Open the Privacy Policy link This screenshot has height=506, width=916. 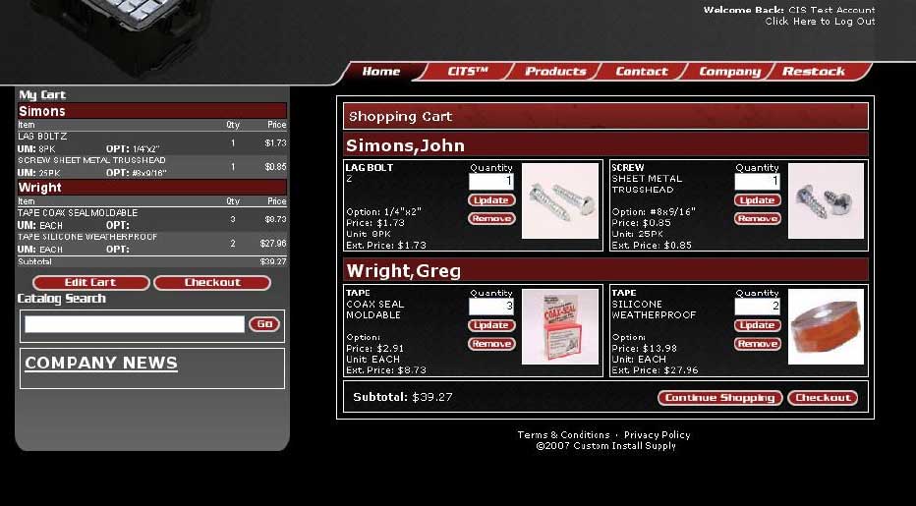click(657, 435)
